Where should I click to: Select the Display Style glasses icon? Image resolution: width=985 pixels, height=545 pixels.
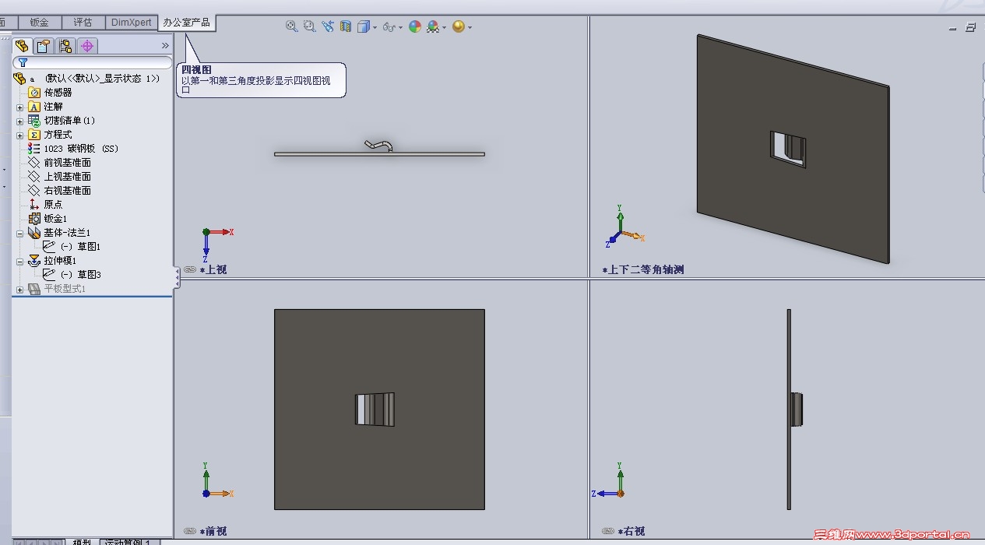coord(388,26)
